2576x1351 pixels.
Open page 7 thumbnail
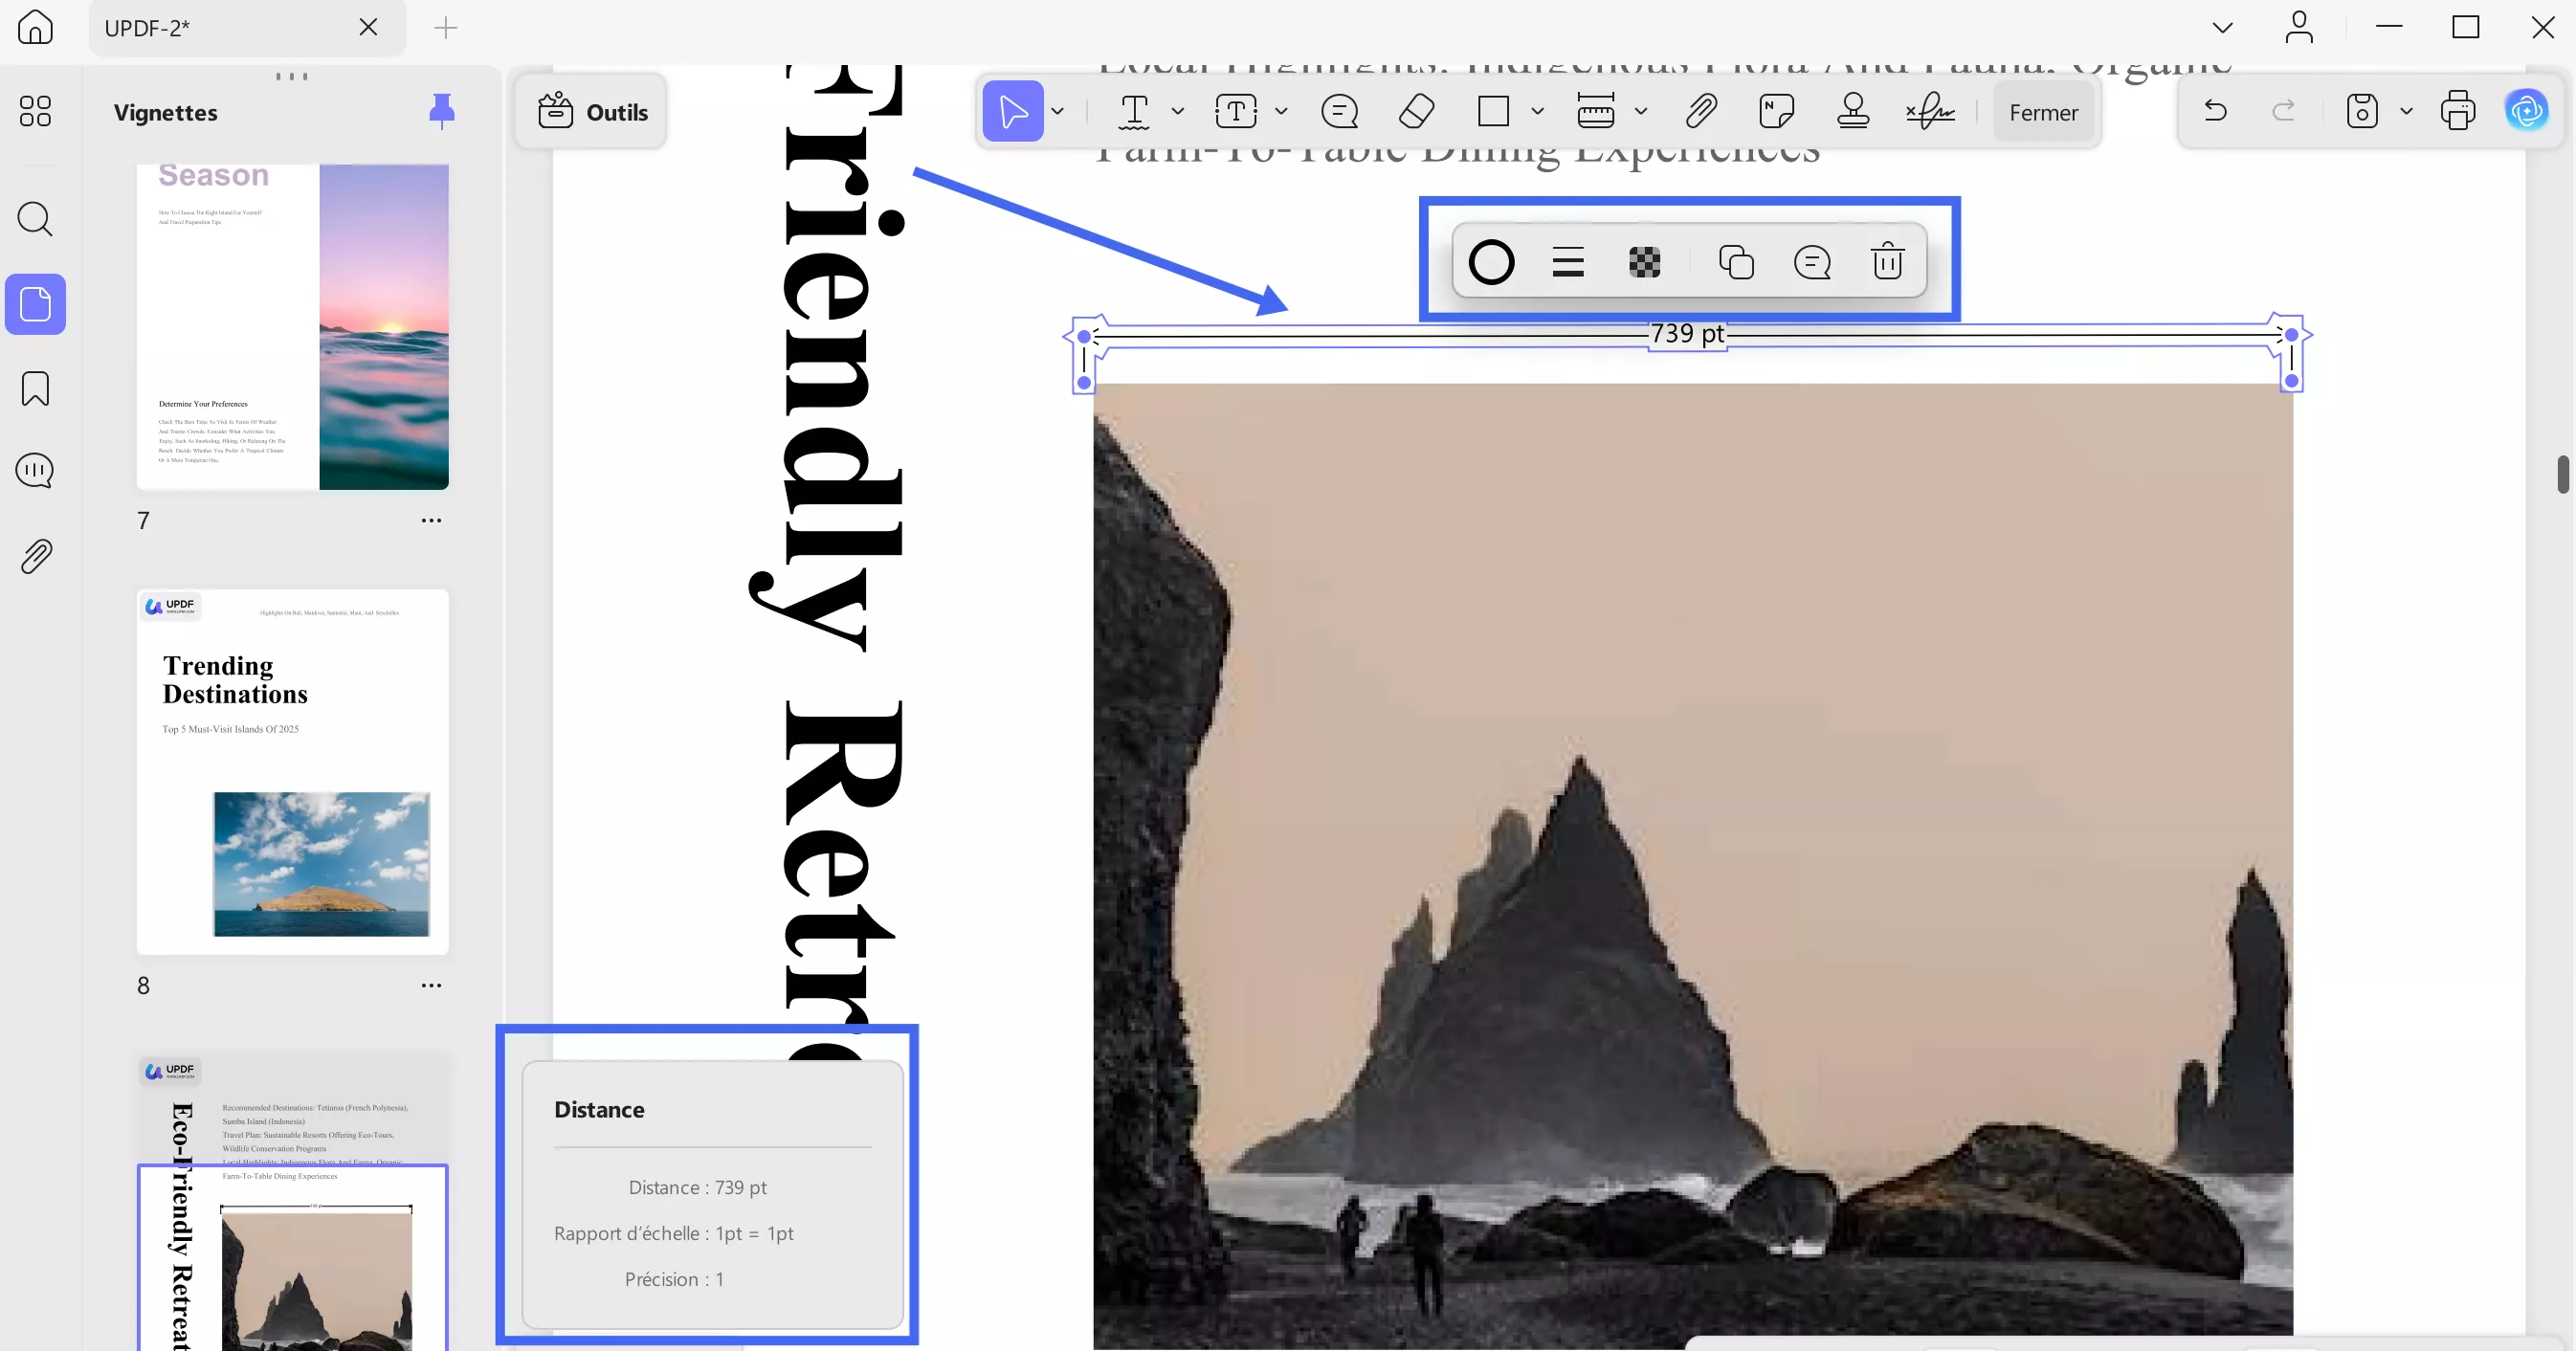[292, 327]
